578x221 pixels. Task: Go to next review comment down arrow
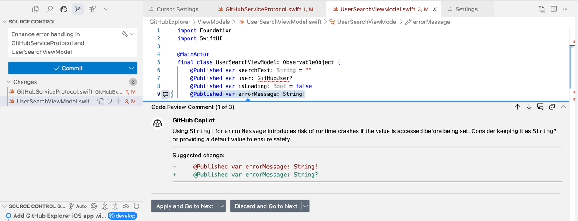click(529, 107)
